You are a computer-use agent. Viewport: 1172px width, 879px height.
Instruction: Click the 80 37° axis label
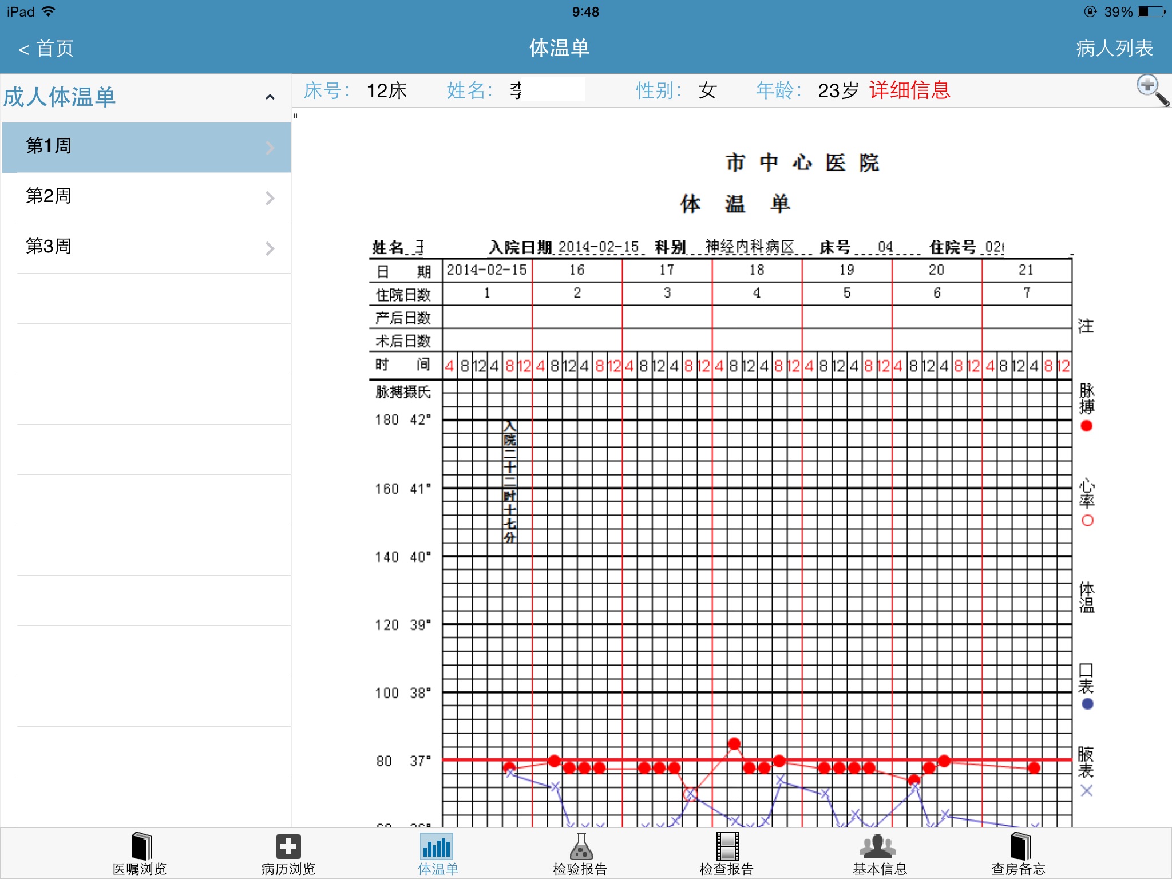click(403, 761)
